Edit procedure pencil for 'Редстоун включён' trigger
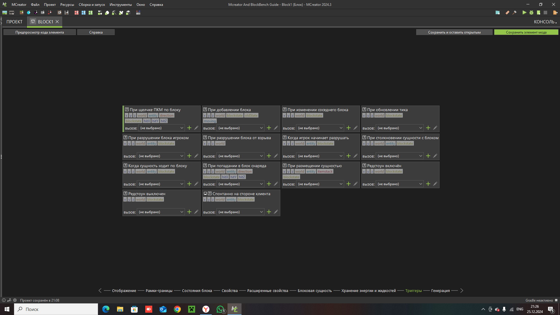 point(435,184)
